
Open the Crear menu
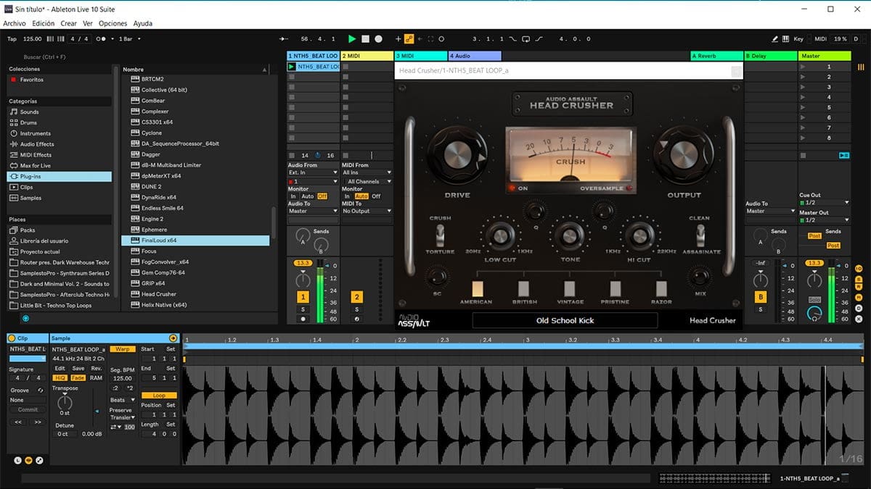pos(69,24)
